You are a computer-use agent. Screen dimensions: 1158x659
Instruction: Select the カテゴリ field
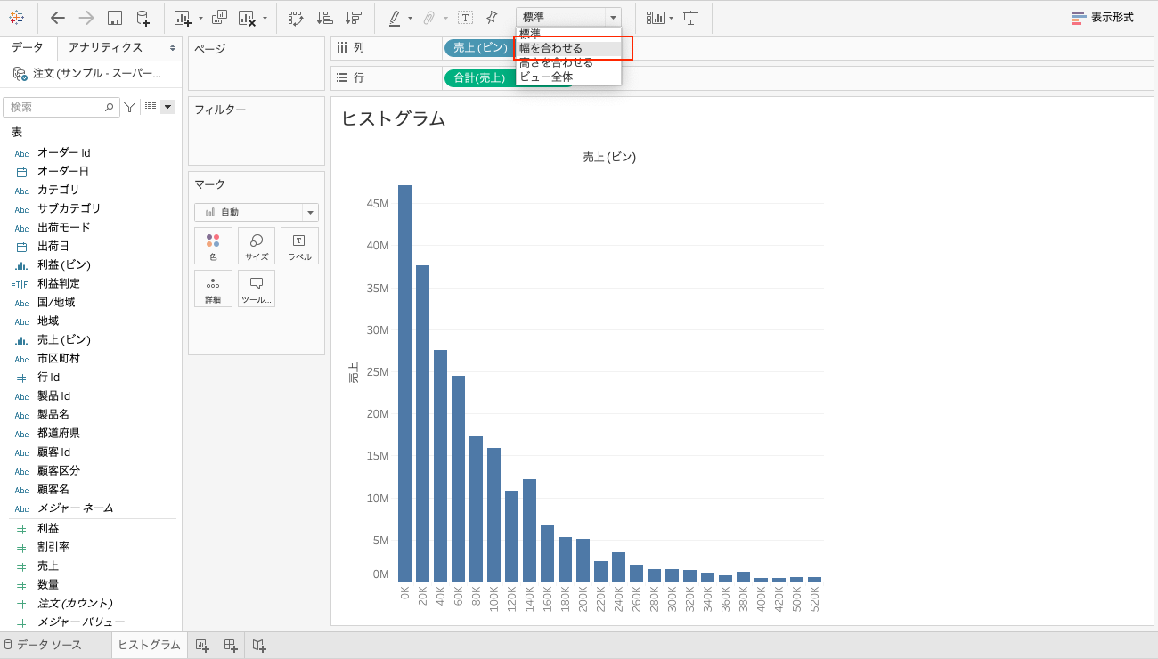click(58, 190)
